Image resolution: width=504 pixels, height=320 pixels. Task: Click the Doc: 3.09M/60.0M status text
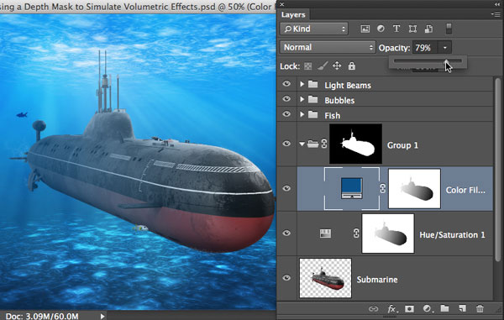42,316
